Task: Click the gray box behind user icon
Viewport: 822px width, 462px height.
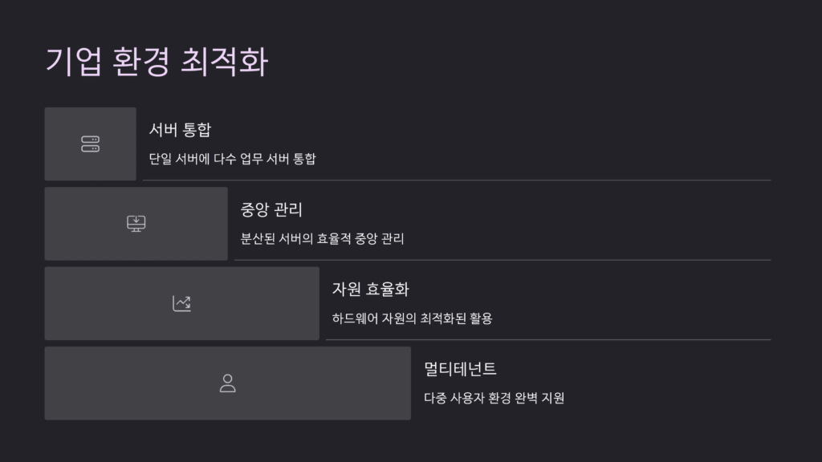Action: pos(227,383)
